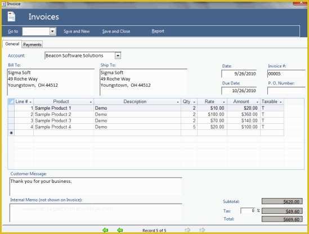Select row selector for Sample Product 1
The width and height of the screenshot is (309, 234).
[11, 108]
